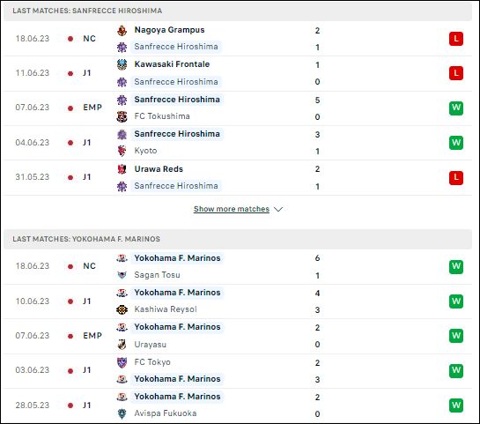Click the L result badge for Nagoya match
The width and height of the screenshot is (480, 424).
(x=456, y=39)
